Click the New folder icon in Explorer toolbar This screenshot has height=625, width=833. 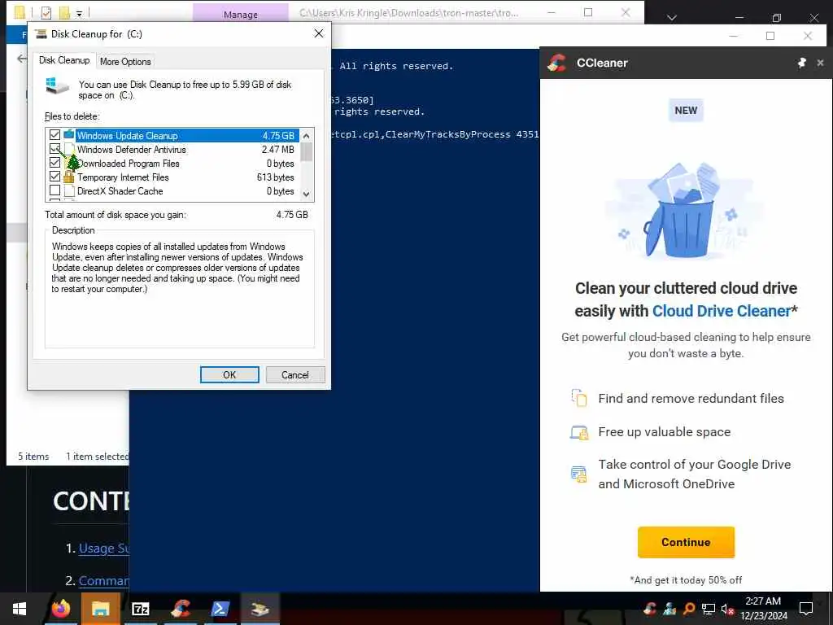point(64,12)
